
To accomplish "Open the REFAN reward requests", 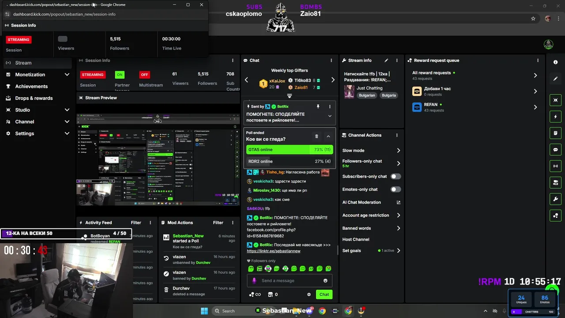I will coord(475,107).
